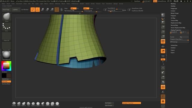192x108 pixels.
Task: Click the Del Hidden button
Action: pyautogui.click(x=109, y=103)
